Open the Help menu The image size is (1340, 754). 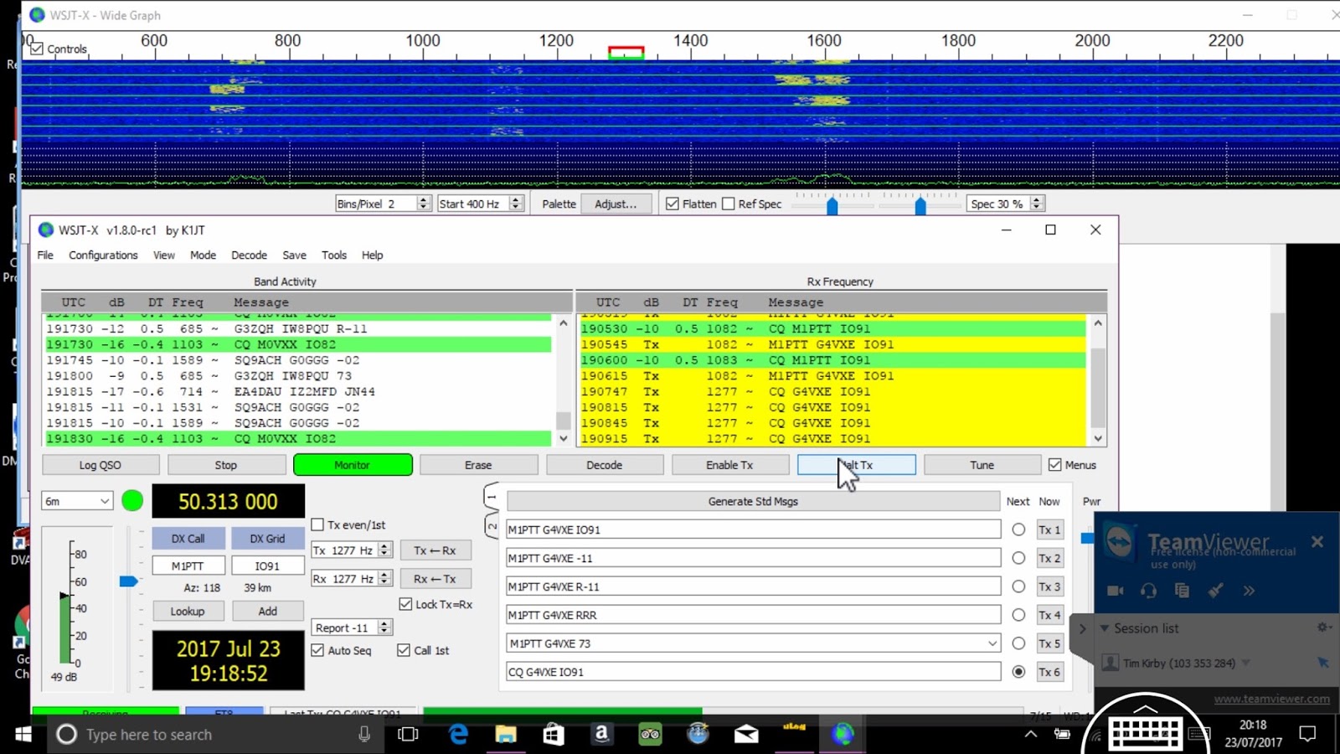[373, 255]
